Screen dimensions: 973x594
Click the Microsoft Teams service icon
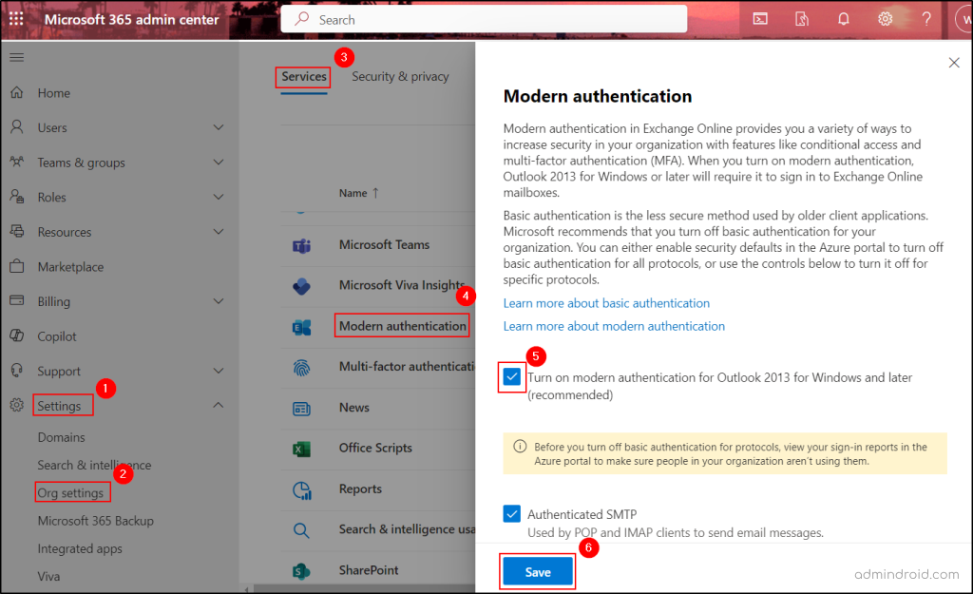tap(301, 246)
